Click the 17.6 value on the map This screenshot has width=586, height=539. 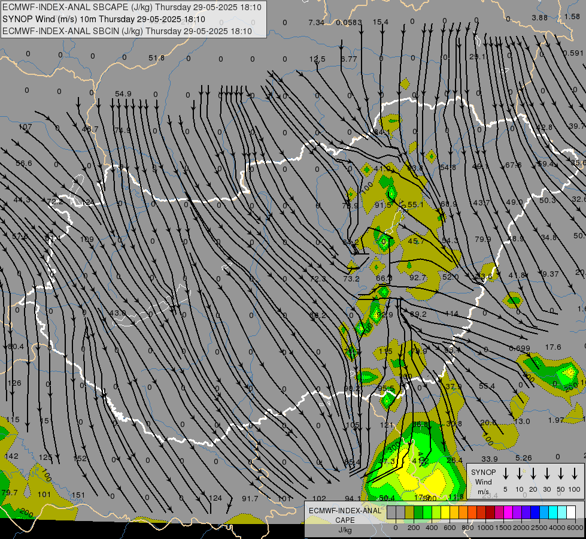click(553, 347)
